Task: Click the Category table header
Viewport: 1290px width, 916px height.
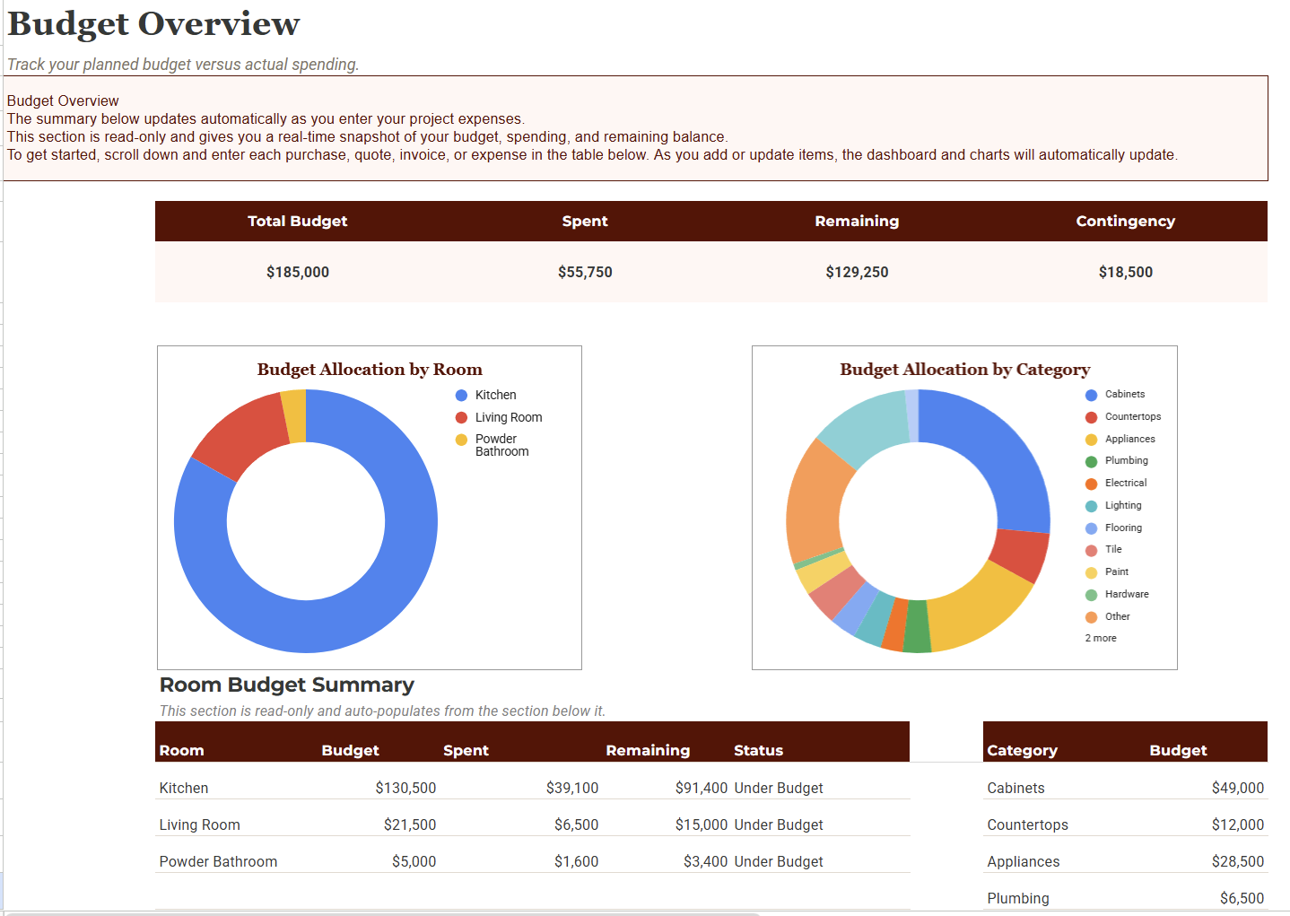Action: [x=1022, y=750]
